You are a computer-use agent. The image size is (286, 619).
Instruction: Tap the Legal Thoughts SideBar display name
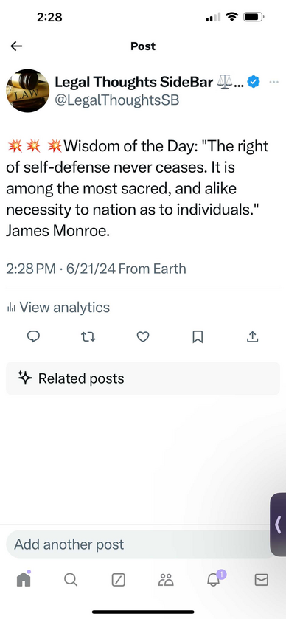(134, 82)
